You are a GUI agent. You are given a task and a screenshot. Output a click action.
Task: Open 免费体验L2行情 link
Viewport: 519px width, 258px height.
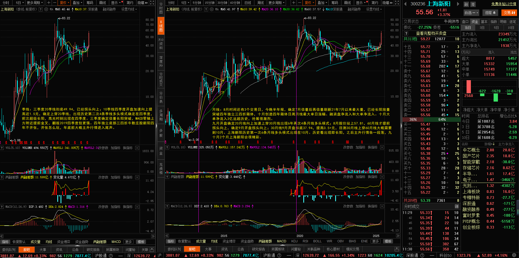(504, 4)
